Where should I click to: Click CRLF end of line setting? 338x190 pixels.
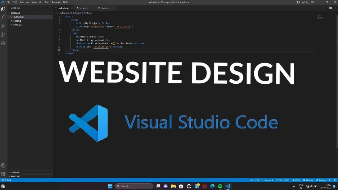tap(287, 180)
